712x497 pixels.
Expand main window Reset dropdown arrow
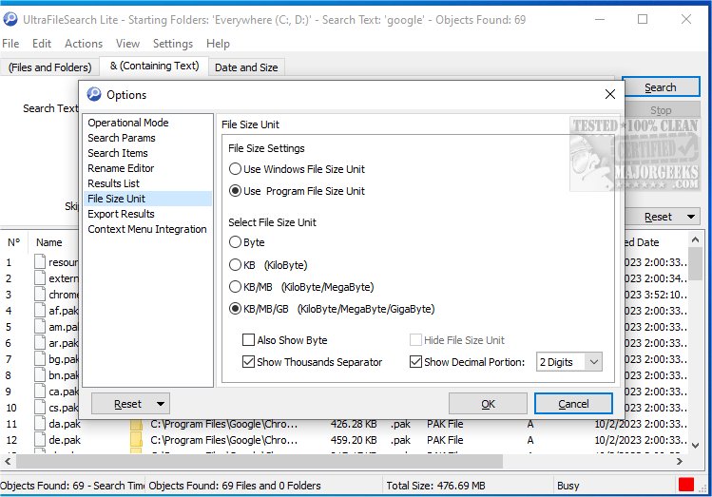[x=691, y=217]
